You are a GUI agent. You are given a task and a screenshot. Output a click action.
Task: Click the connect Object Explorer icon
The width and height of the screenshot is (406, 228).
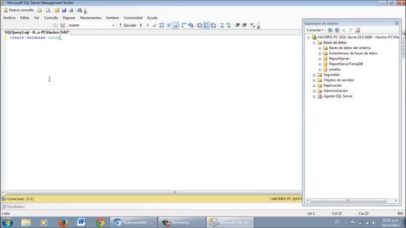pyautogui.click(x=330, y=30)
